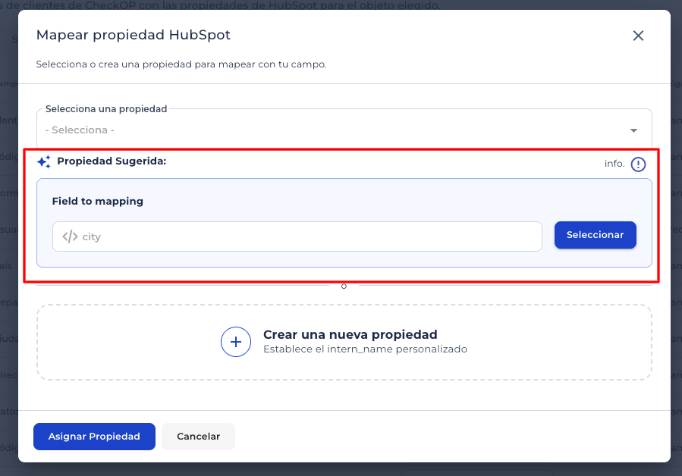Confirm with the Asignar Propiedad button
The width and height of the screenshot is (682, 476).
click(94, 437)
